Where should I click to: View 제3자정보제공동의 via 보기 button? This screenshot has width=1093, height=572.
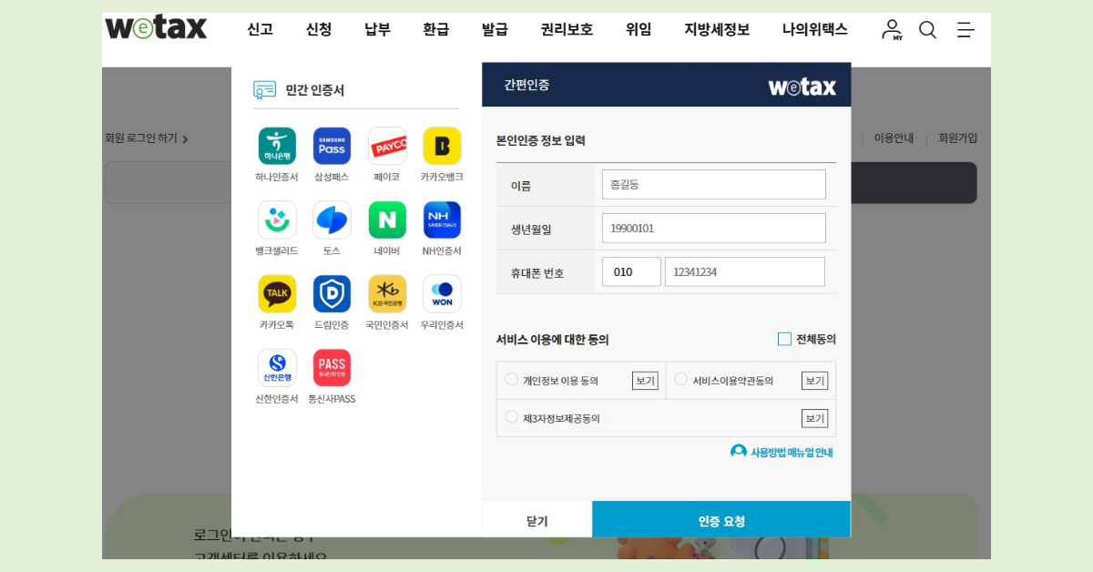tap(814, 418)
